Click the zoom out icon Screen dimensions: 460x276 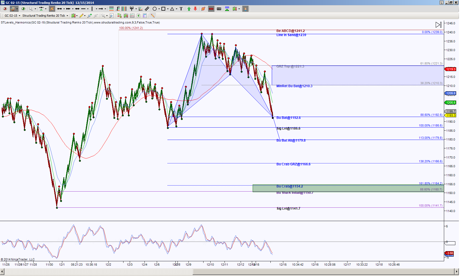point(96,16)
